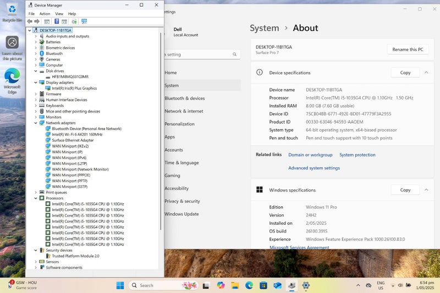Viewport: 440px width, 293px height.
Task: Launch Copilot from the taskbar
Action: coord(221,285)
